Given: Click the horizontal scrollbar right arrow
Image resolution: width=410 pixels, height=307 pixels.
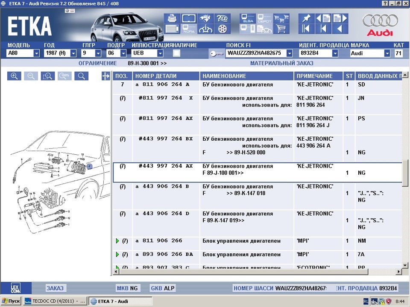Looking at the screenshot, I should (x=399, y=272).
